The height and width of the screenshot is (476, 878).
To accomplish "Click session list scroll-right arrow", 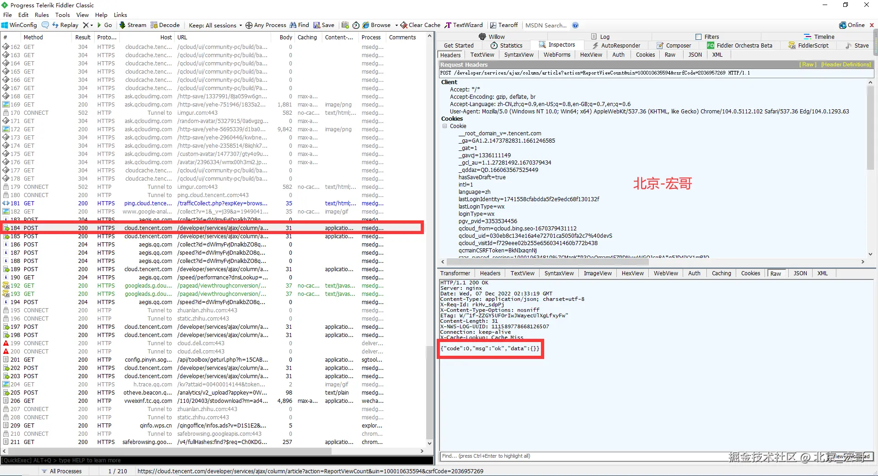I will point(422,451).
